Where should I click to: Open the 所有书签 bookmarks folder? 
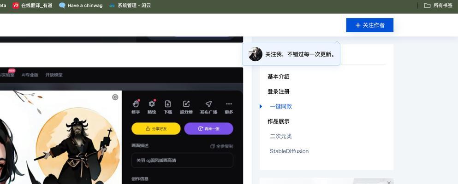pyautogui.click(x=438, y=5)
